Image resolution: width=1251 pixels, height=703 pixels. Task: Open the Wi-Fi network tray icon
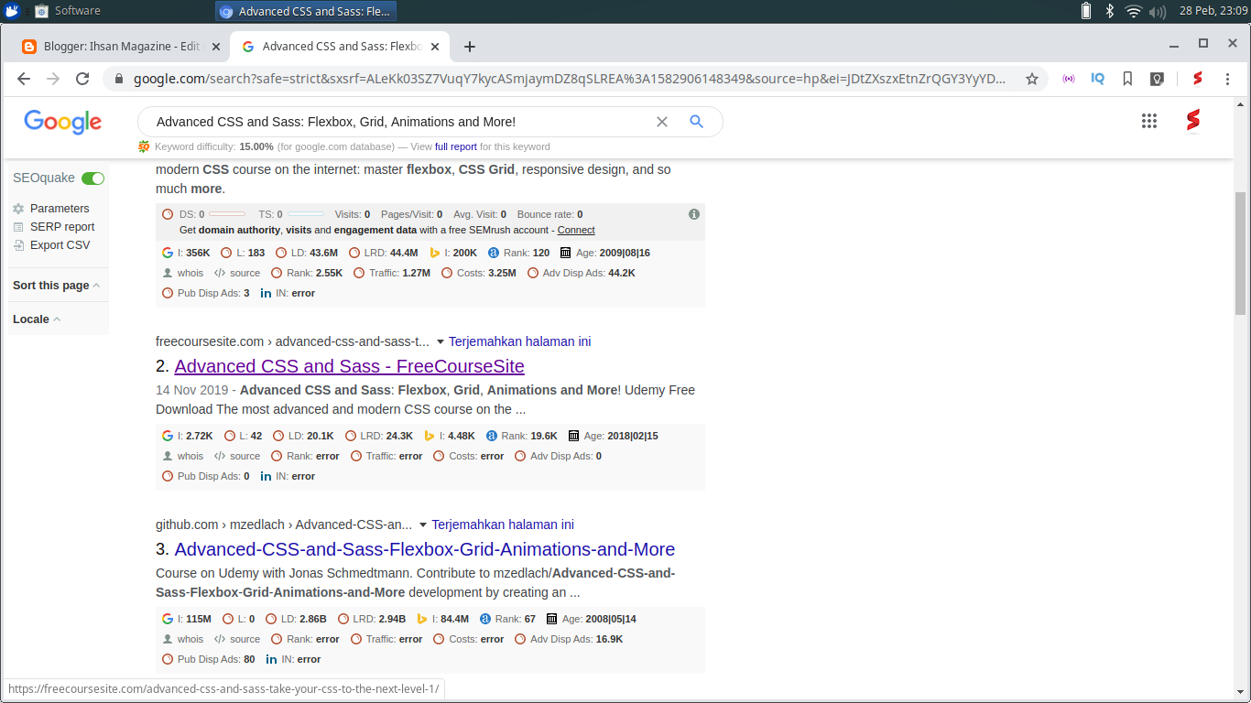(x=1134, y=11)
